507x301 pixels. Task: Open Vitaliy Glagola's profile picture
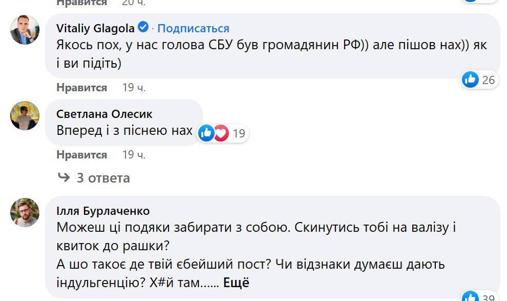point(25,29)
